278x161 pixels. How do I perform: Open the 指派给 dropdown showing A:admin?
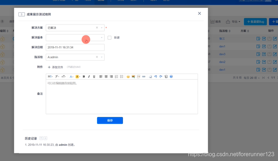coord(75,57)
